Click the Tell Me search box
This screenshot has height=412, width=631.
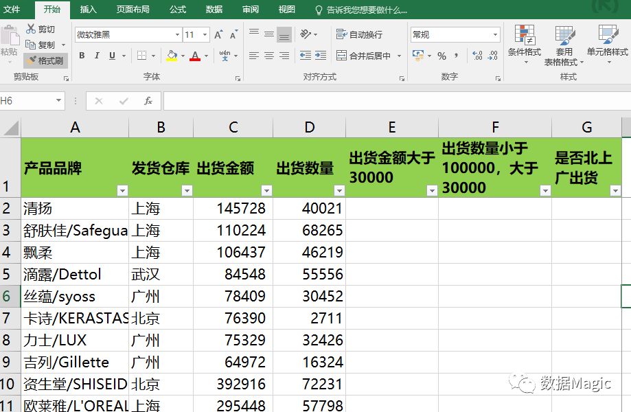[x=361, y=10]
